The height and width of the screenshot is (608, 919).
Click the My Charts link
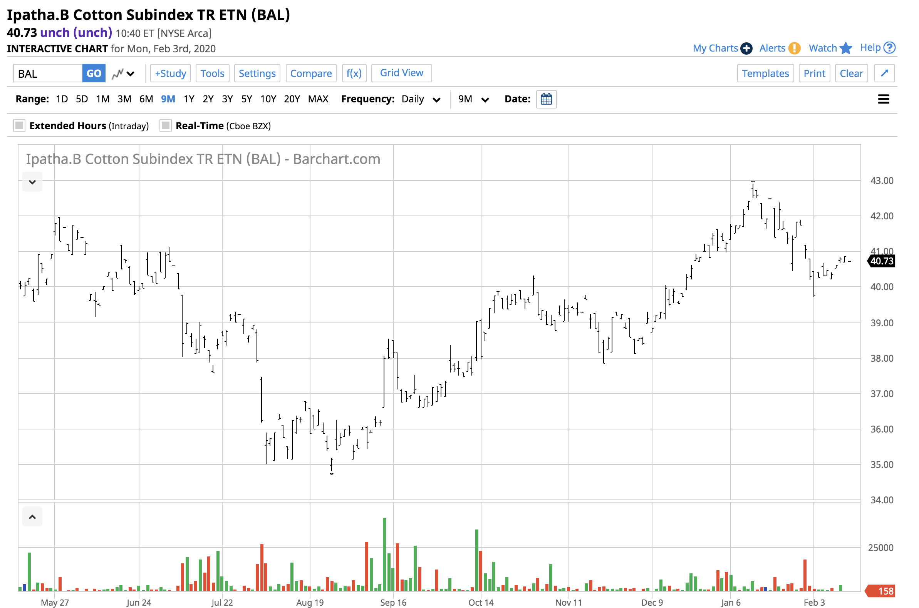(715, 48)
